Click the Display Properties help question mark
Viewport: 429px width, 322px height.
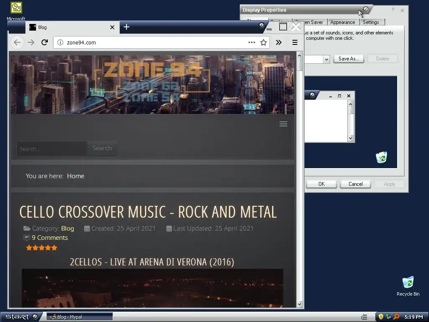tap(393, 10)
